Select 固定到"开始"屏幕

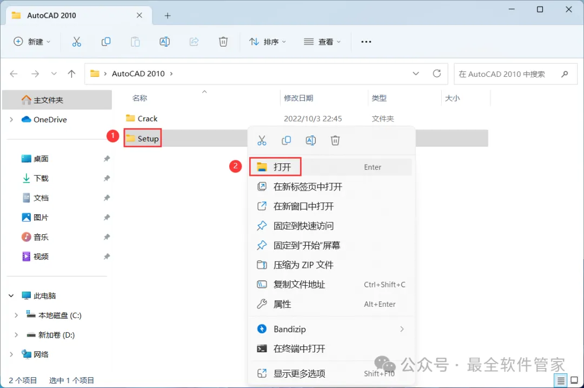click(331, 245)
